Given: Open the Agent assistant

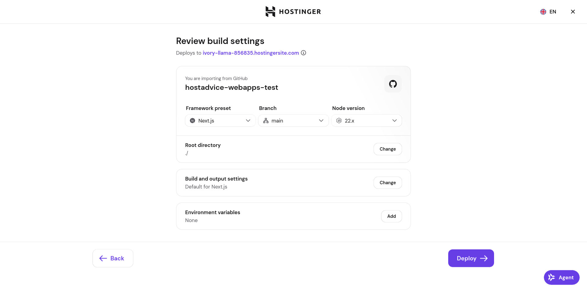Looking at the screenshot, I should click(x=562, y=277).
